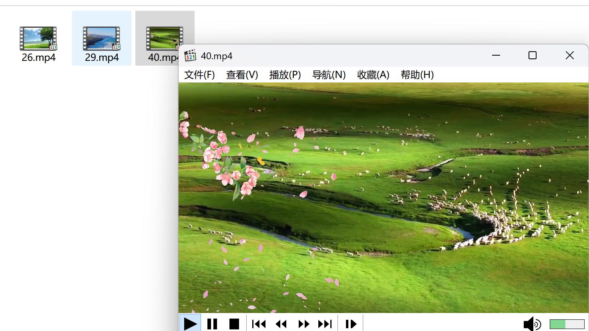Viewport: 589px width, 331px height.
Task: Open the 导航(N) menu
Action: pyautogui.click(x=329, y=75)
